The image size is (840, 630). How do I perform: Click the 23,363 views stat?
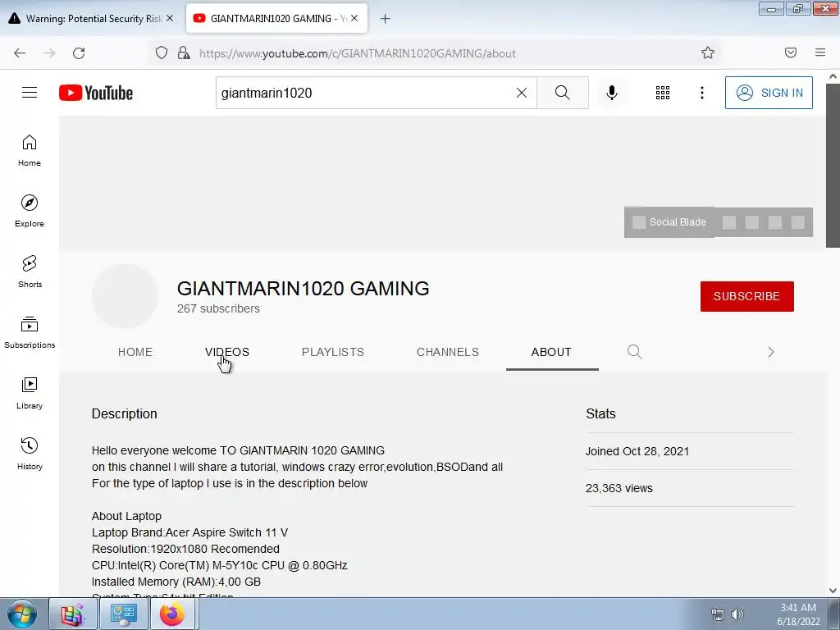619,488
